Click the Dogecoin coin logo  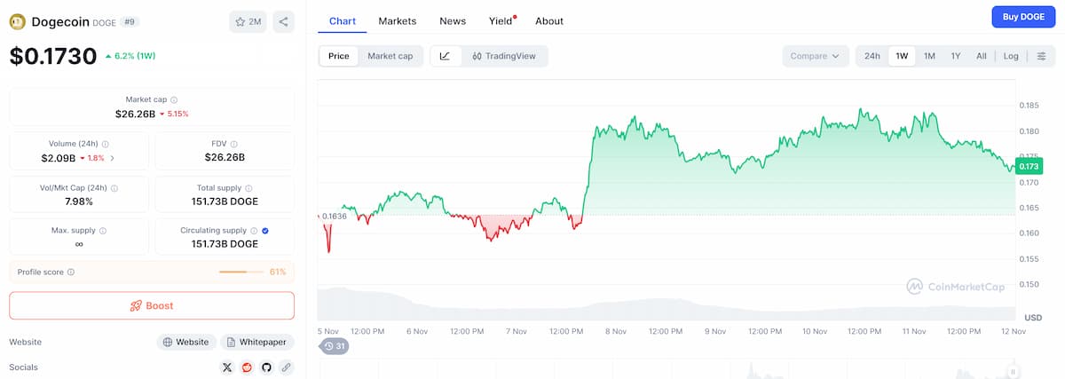(x=18, y=22)
